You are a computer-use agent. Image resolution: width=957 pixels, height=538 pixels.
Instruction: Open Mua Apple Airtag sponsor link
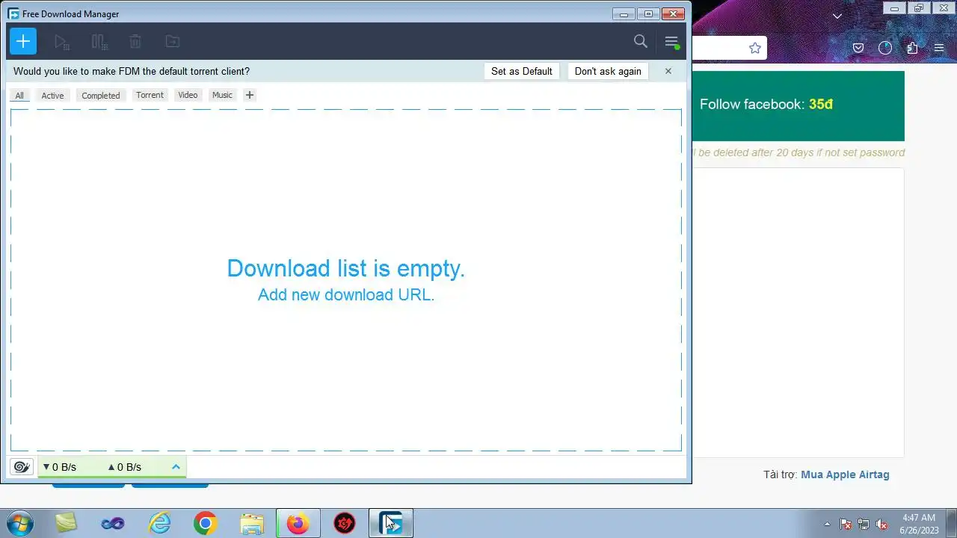(845, 474)
